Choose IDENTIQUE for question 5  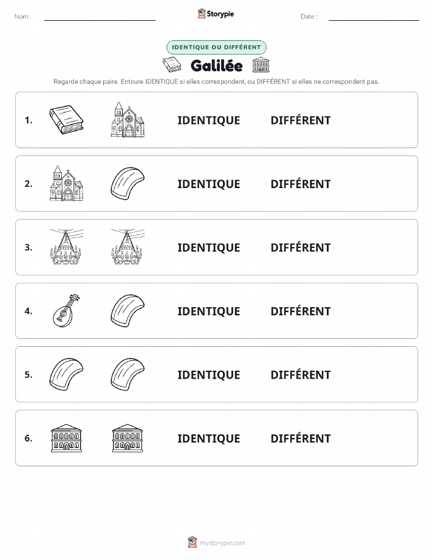pos(209,374)
